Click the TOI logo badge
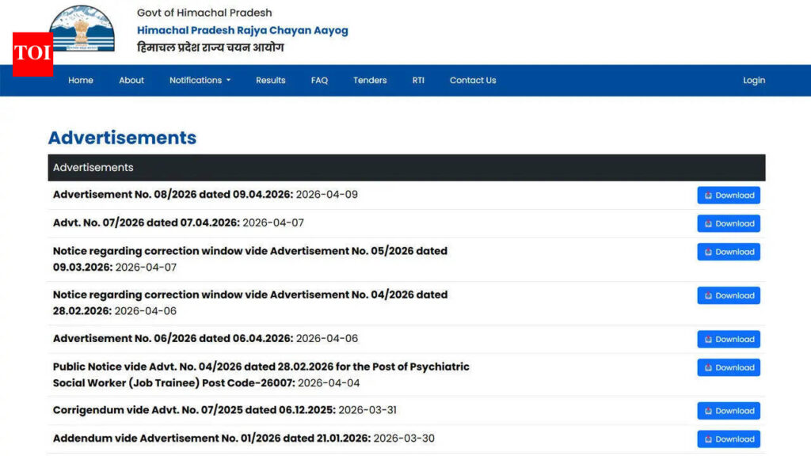 [32, 54]
